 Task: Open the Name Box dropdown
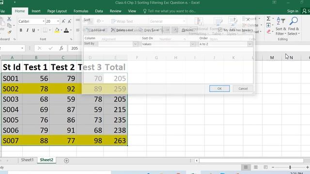[22, 48]
